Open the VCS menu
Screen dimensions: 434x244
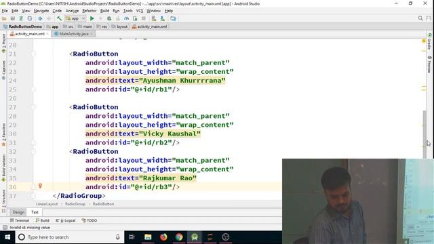coord(140,11)
